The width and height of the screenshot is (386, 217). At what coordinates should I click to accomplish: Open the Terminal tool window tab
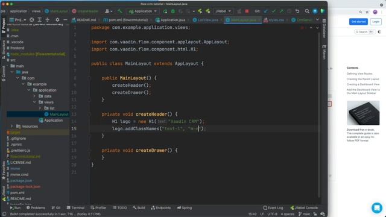(x=75, y=208)
